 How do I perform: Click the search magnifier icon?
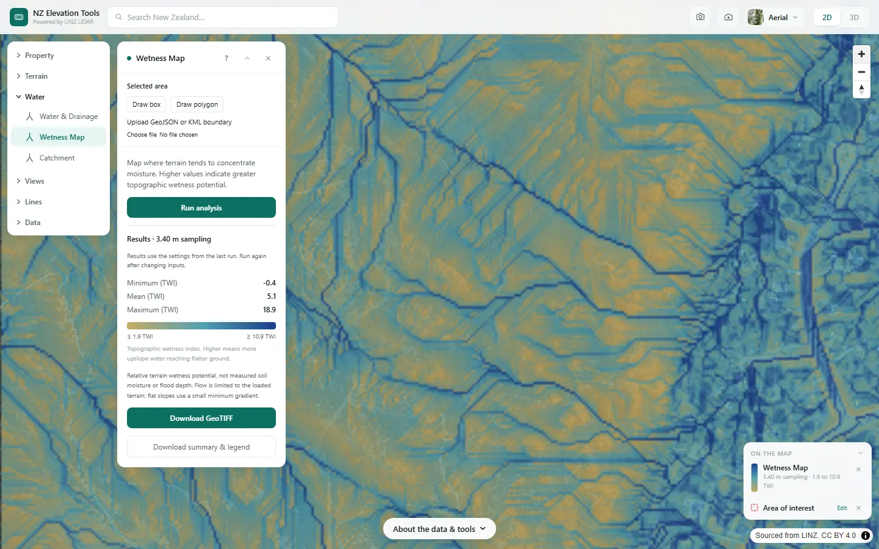point(119,17)
